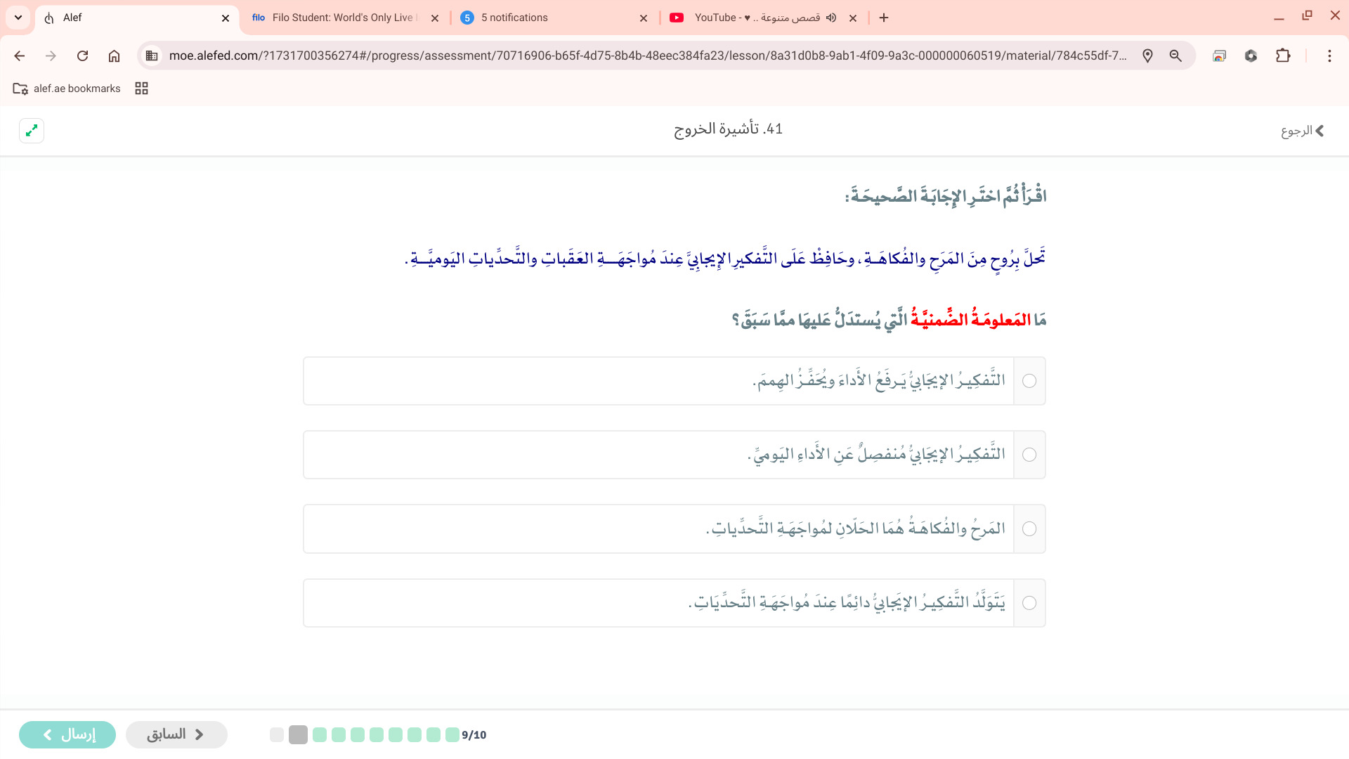Open Chrome's three-dot menu
The height and width of the screenshot is (759, 1349).
tap(1330, 56)
